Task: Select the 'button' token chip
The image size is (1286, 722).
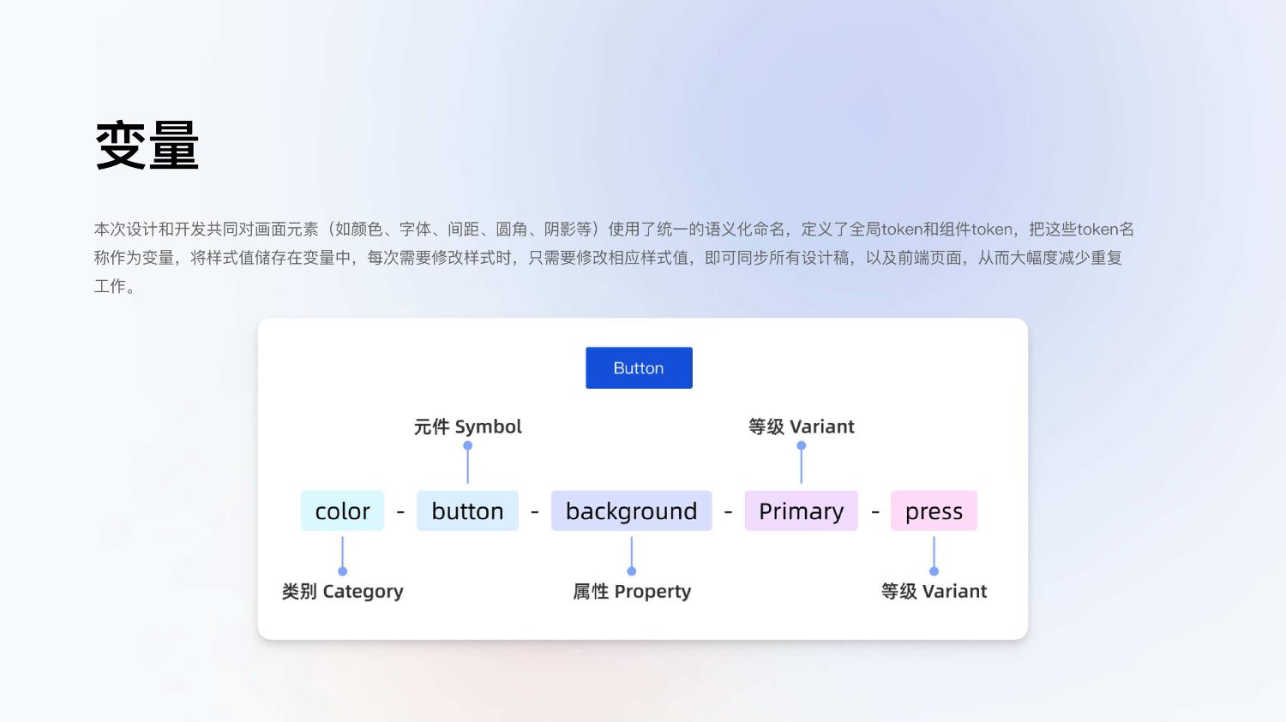Action: click(x=467, y=511)
